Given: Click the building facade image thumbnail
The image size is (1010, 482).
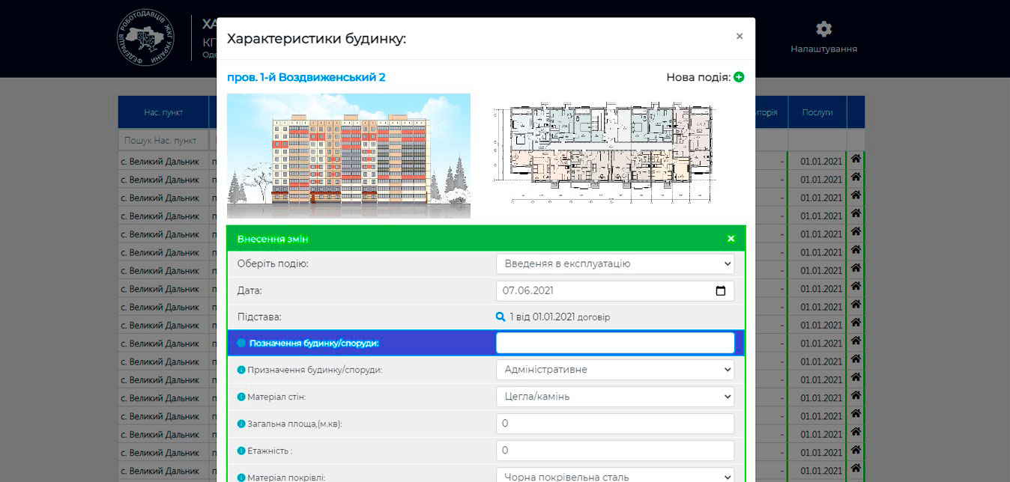Looking at the screenshot, I should point(348,156).
